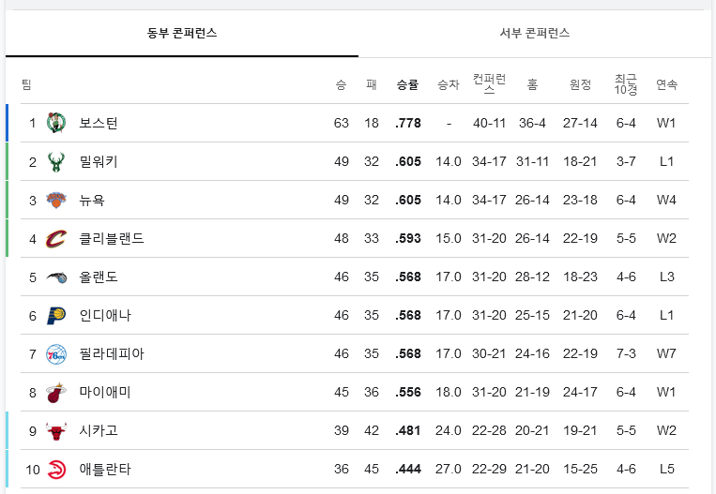Click the Philadelphia 76ers logo
Viewport: 716px width, 494px height.
56,354
